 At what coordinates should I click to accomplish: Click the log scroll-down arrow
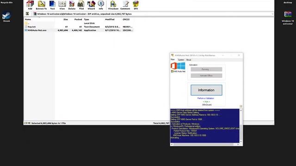point(241,142)
